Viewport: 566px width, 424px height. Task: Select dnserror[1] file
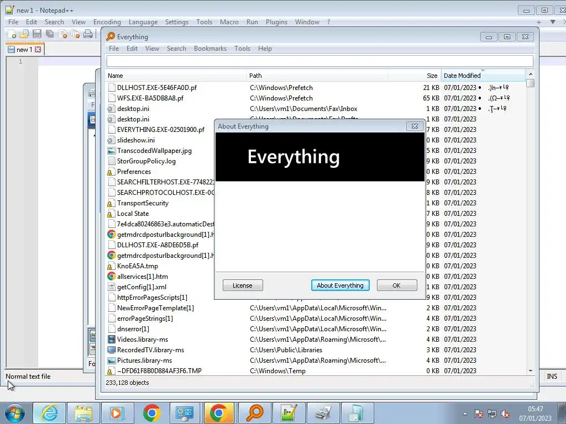(133, 329)
